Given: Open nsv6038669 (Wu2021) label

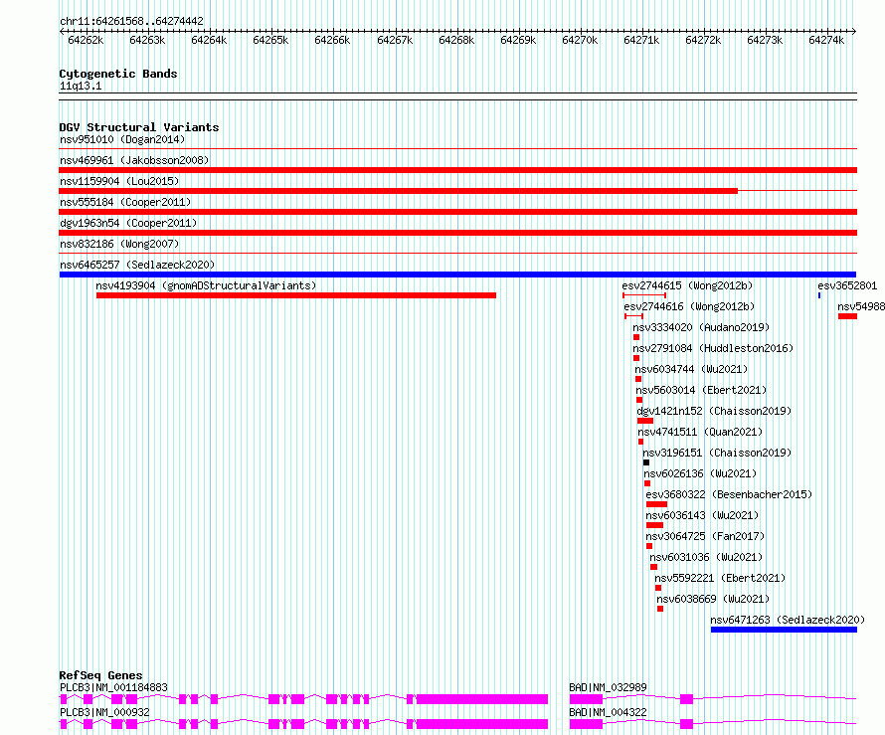Looking at the screenshot, I should (x=713, y=599).
